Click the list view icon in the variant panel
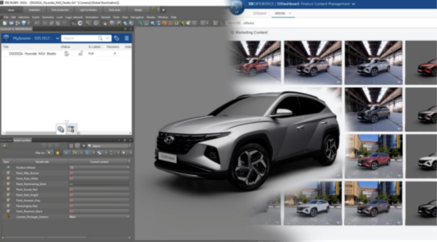Image resolution: width=437 pixels, height=242 pixels. pos(71,146)
